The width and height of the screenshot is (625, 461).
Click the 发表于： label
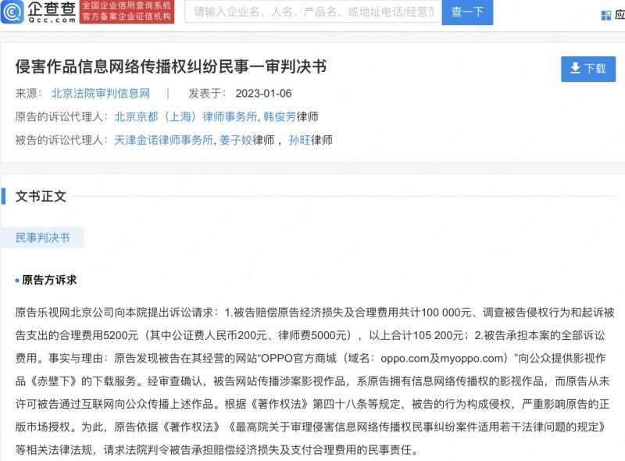207,93
